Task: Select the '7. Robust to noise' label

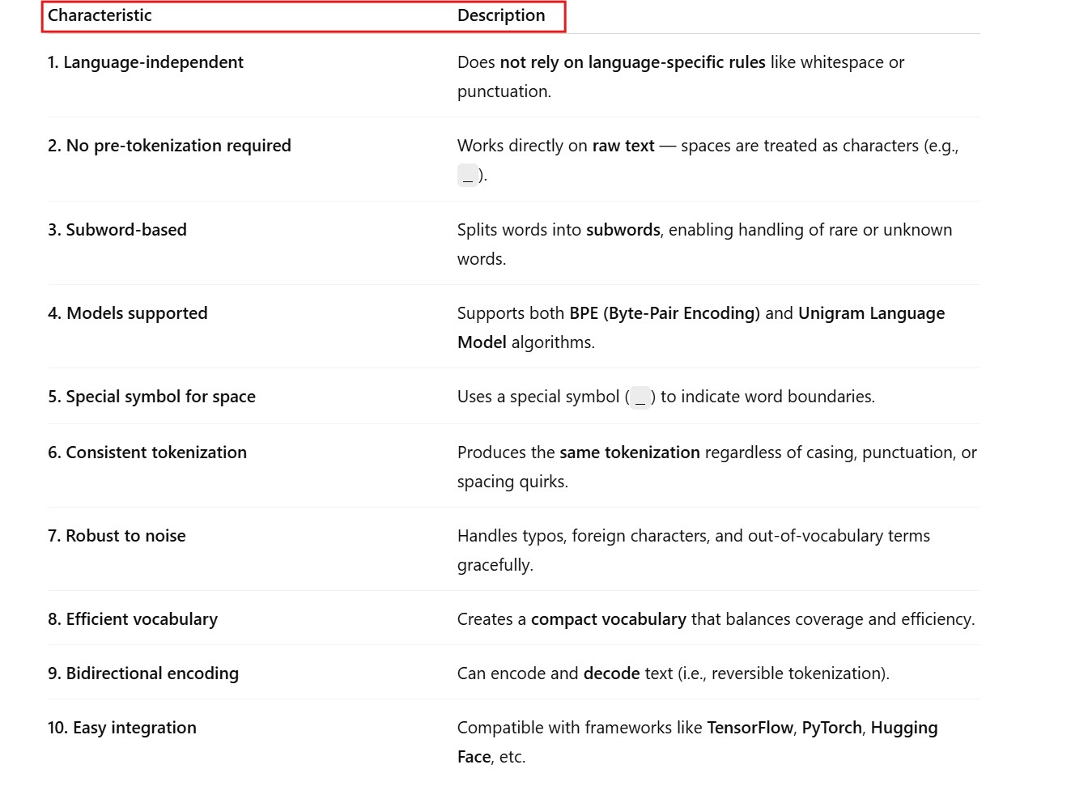Action: point(117,536)
